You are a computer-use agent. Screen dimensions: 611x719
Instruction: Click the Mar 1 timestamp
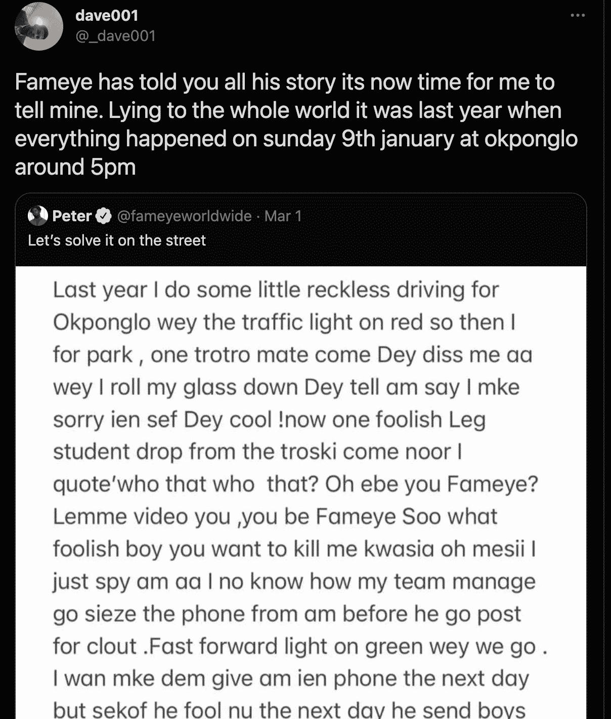(283, 216)
